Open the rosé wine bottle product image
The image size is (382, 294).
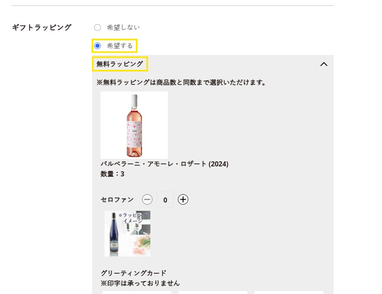pos(134,124)
